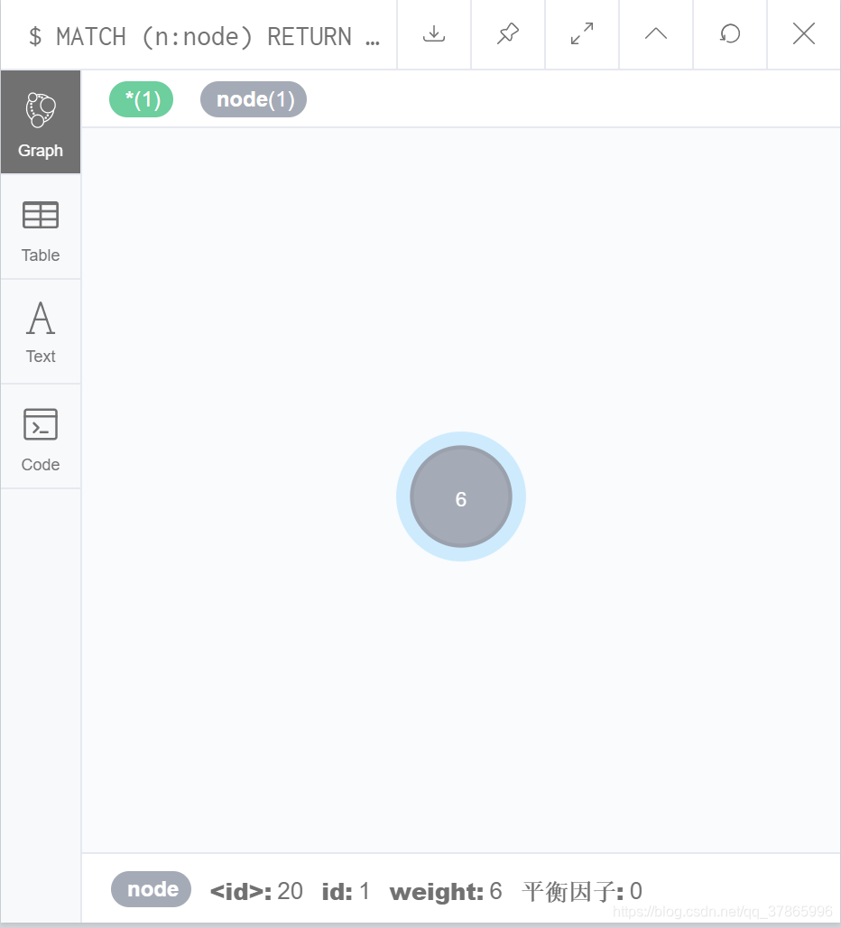Select the green *(1) label badge

(x=142, y=99)
